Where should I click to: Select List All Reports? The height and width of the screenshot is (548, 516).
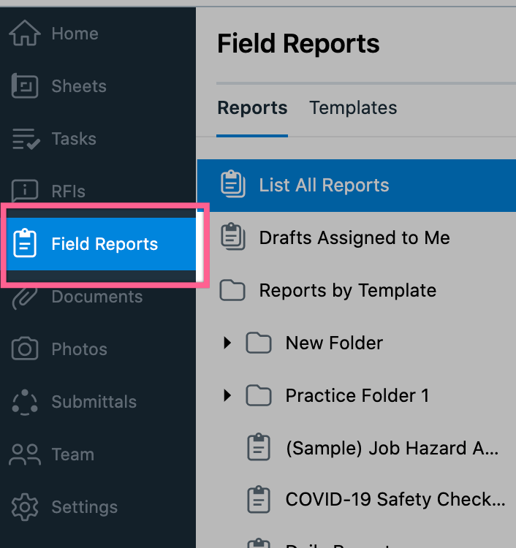(x=357, y=186)
